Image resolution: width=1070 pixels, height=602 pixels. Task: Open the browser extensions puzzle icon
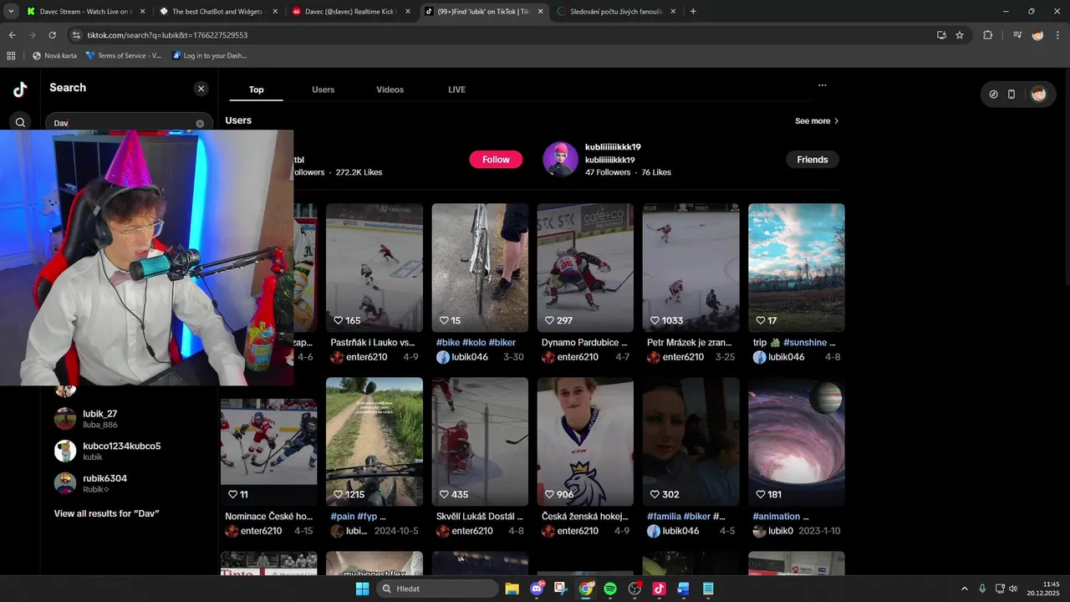[988, 35]
